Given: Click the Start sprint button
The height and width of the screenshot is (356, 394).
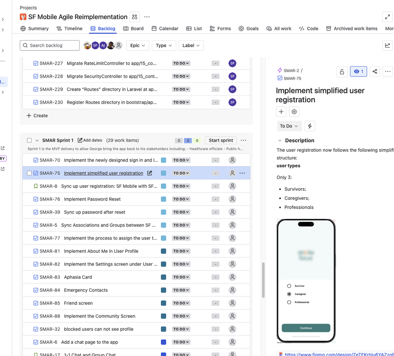Looking at the screenshot, I should [x=220, y=140].
